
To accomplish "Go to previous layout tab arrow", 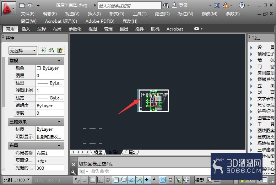I will click(x=78, y=152).
